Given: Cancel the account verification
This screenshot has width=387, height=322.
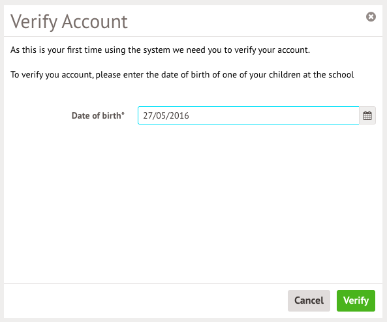Looking at the screenshot, I should click(x=309, y=300).
